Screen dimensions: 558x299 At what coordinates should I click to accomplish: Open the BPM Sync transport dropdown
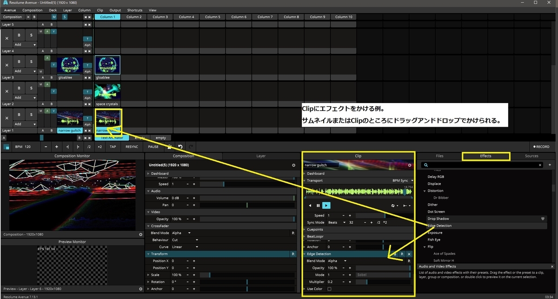pyautogui.click(x=403, y=181)
